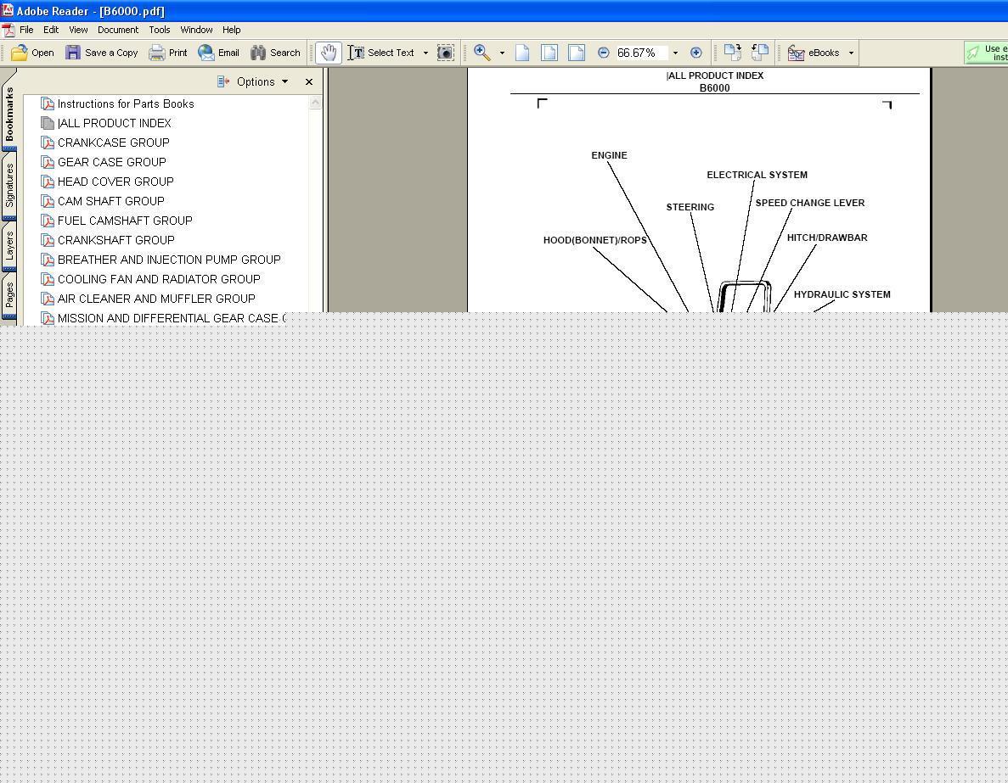This screenshot has height=783, width=1008.
Task: Activate the Select Text tool
Action: click(x=380, y=53)
